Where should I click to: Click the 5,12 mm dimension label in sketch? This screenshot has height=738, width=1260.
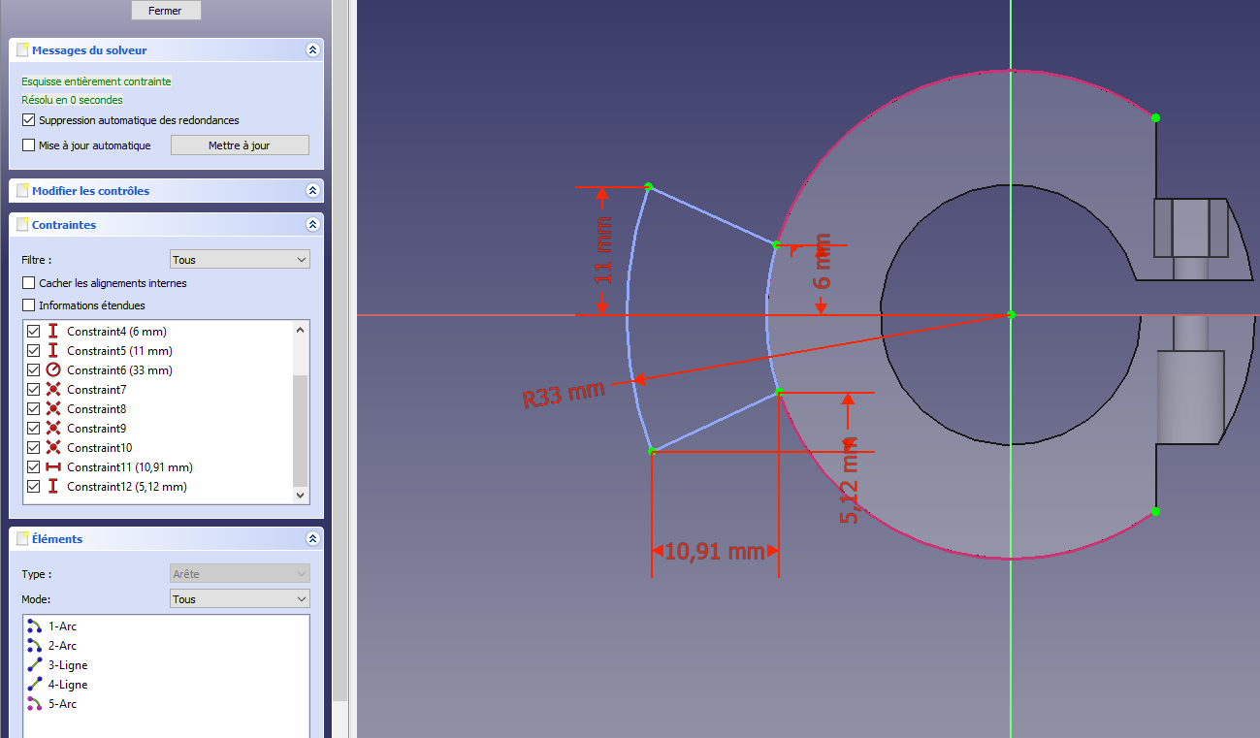(x=850, y=479)
